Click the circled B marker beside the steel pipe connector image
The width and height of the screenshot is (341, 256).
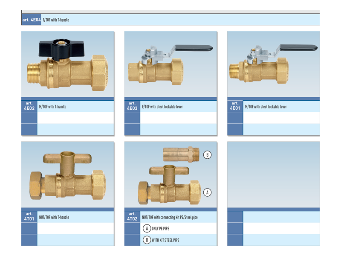pos(208,155)
